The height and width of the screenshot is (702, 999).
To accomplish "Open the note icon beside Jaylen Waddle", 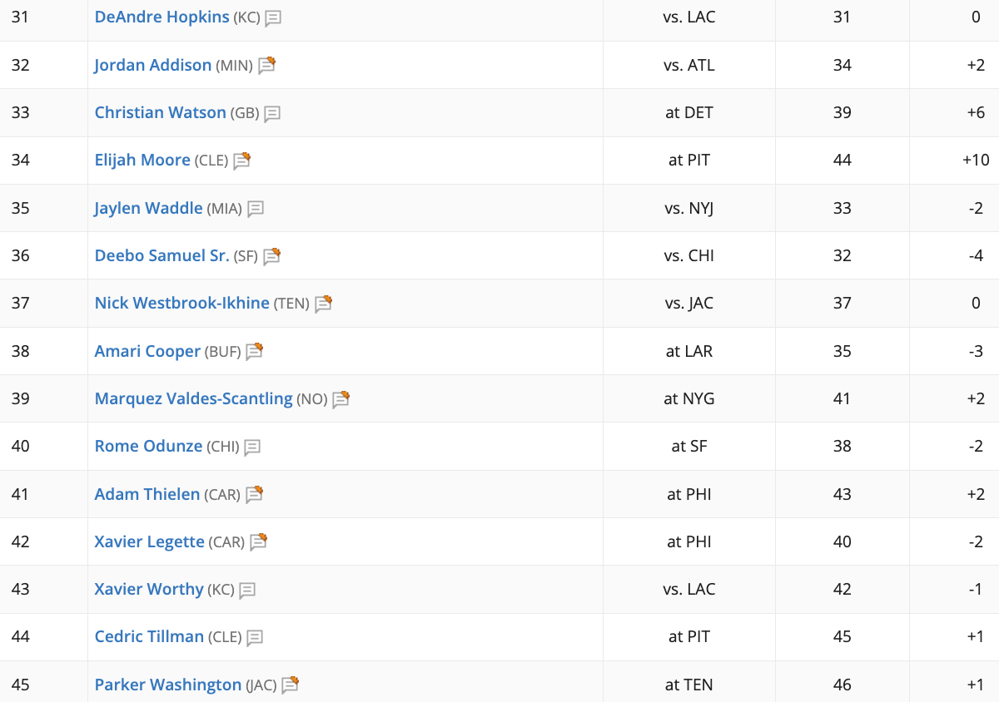I will [256, 209].
